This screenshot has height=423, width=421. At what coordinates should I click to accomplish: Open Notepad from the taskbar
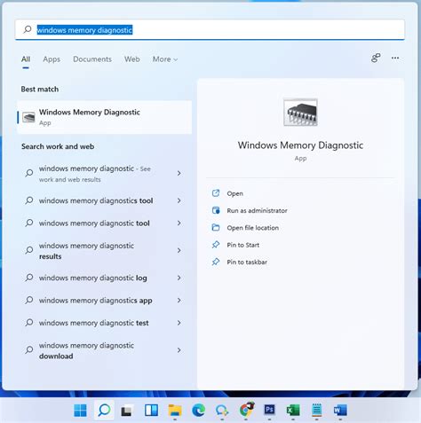317,410
